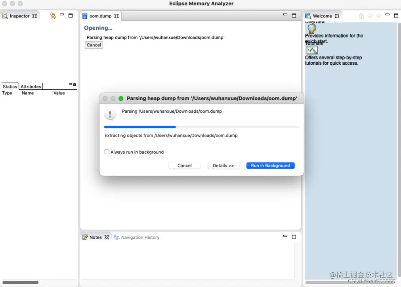Viewport: 401px width, 287px height.
Task: Click 'Offers several step-by-step tutorials' text
Action: tap(333, 60)
